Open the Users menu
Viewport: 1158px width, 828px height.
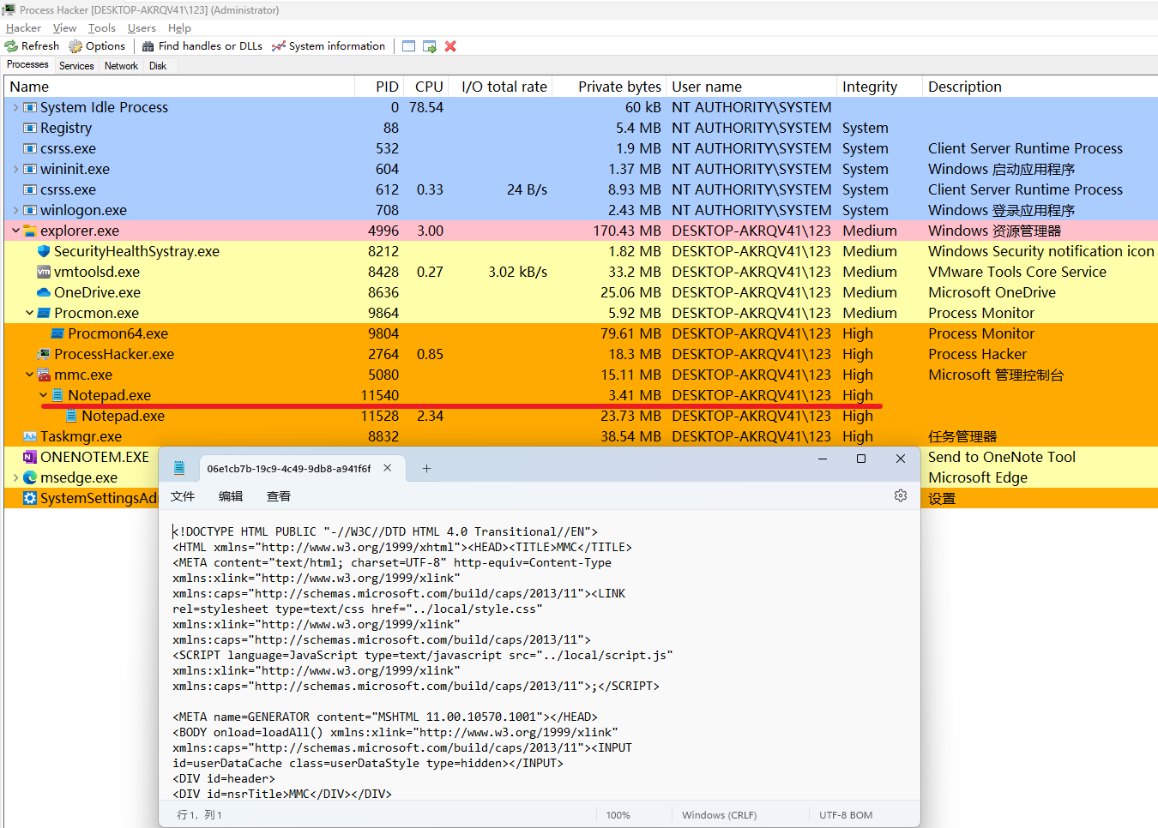click(x=142, y=28)
